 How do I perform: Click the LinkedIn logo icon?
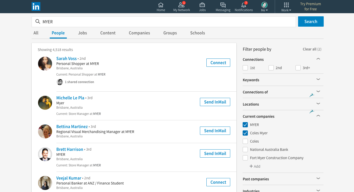coord(36,6)
